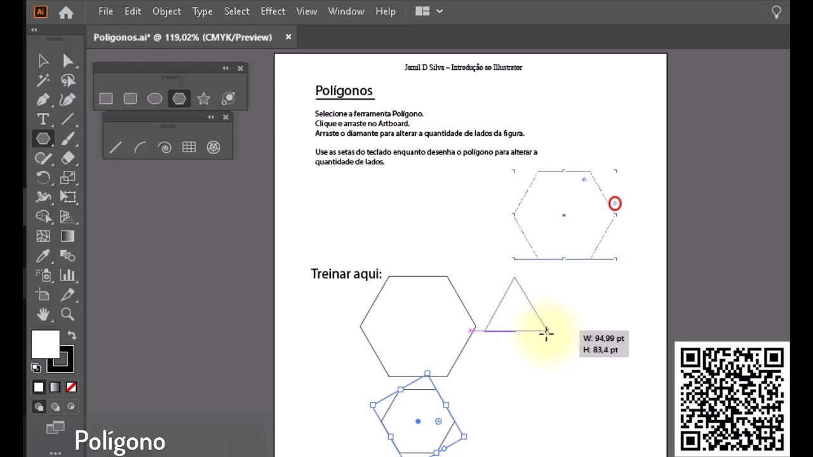Activate the Rotate tool
Screen dimensions: 813x457
tap(43, 178)
